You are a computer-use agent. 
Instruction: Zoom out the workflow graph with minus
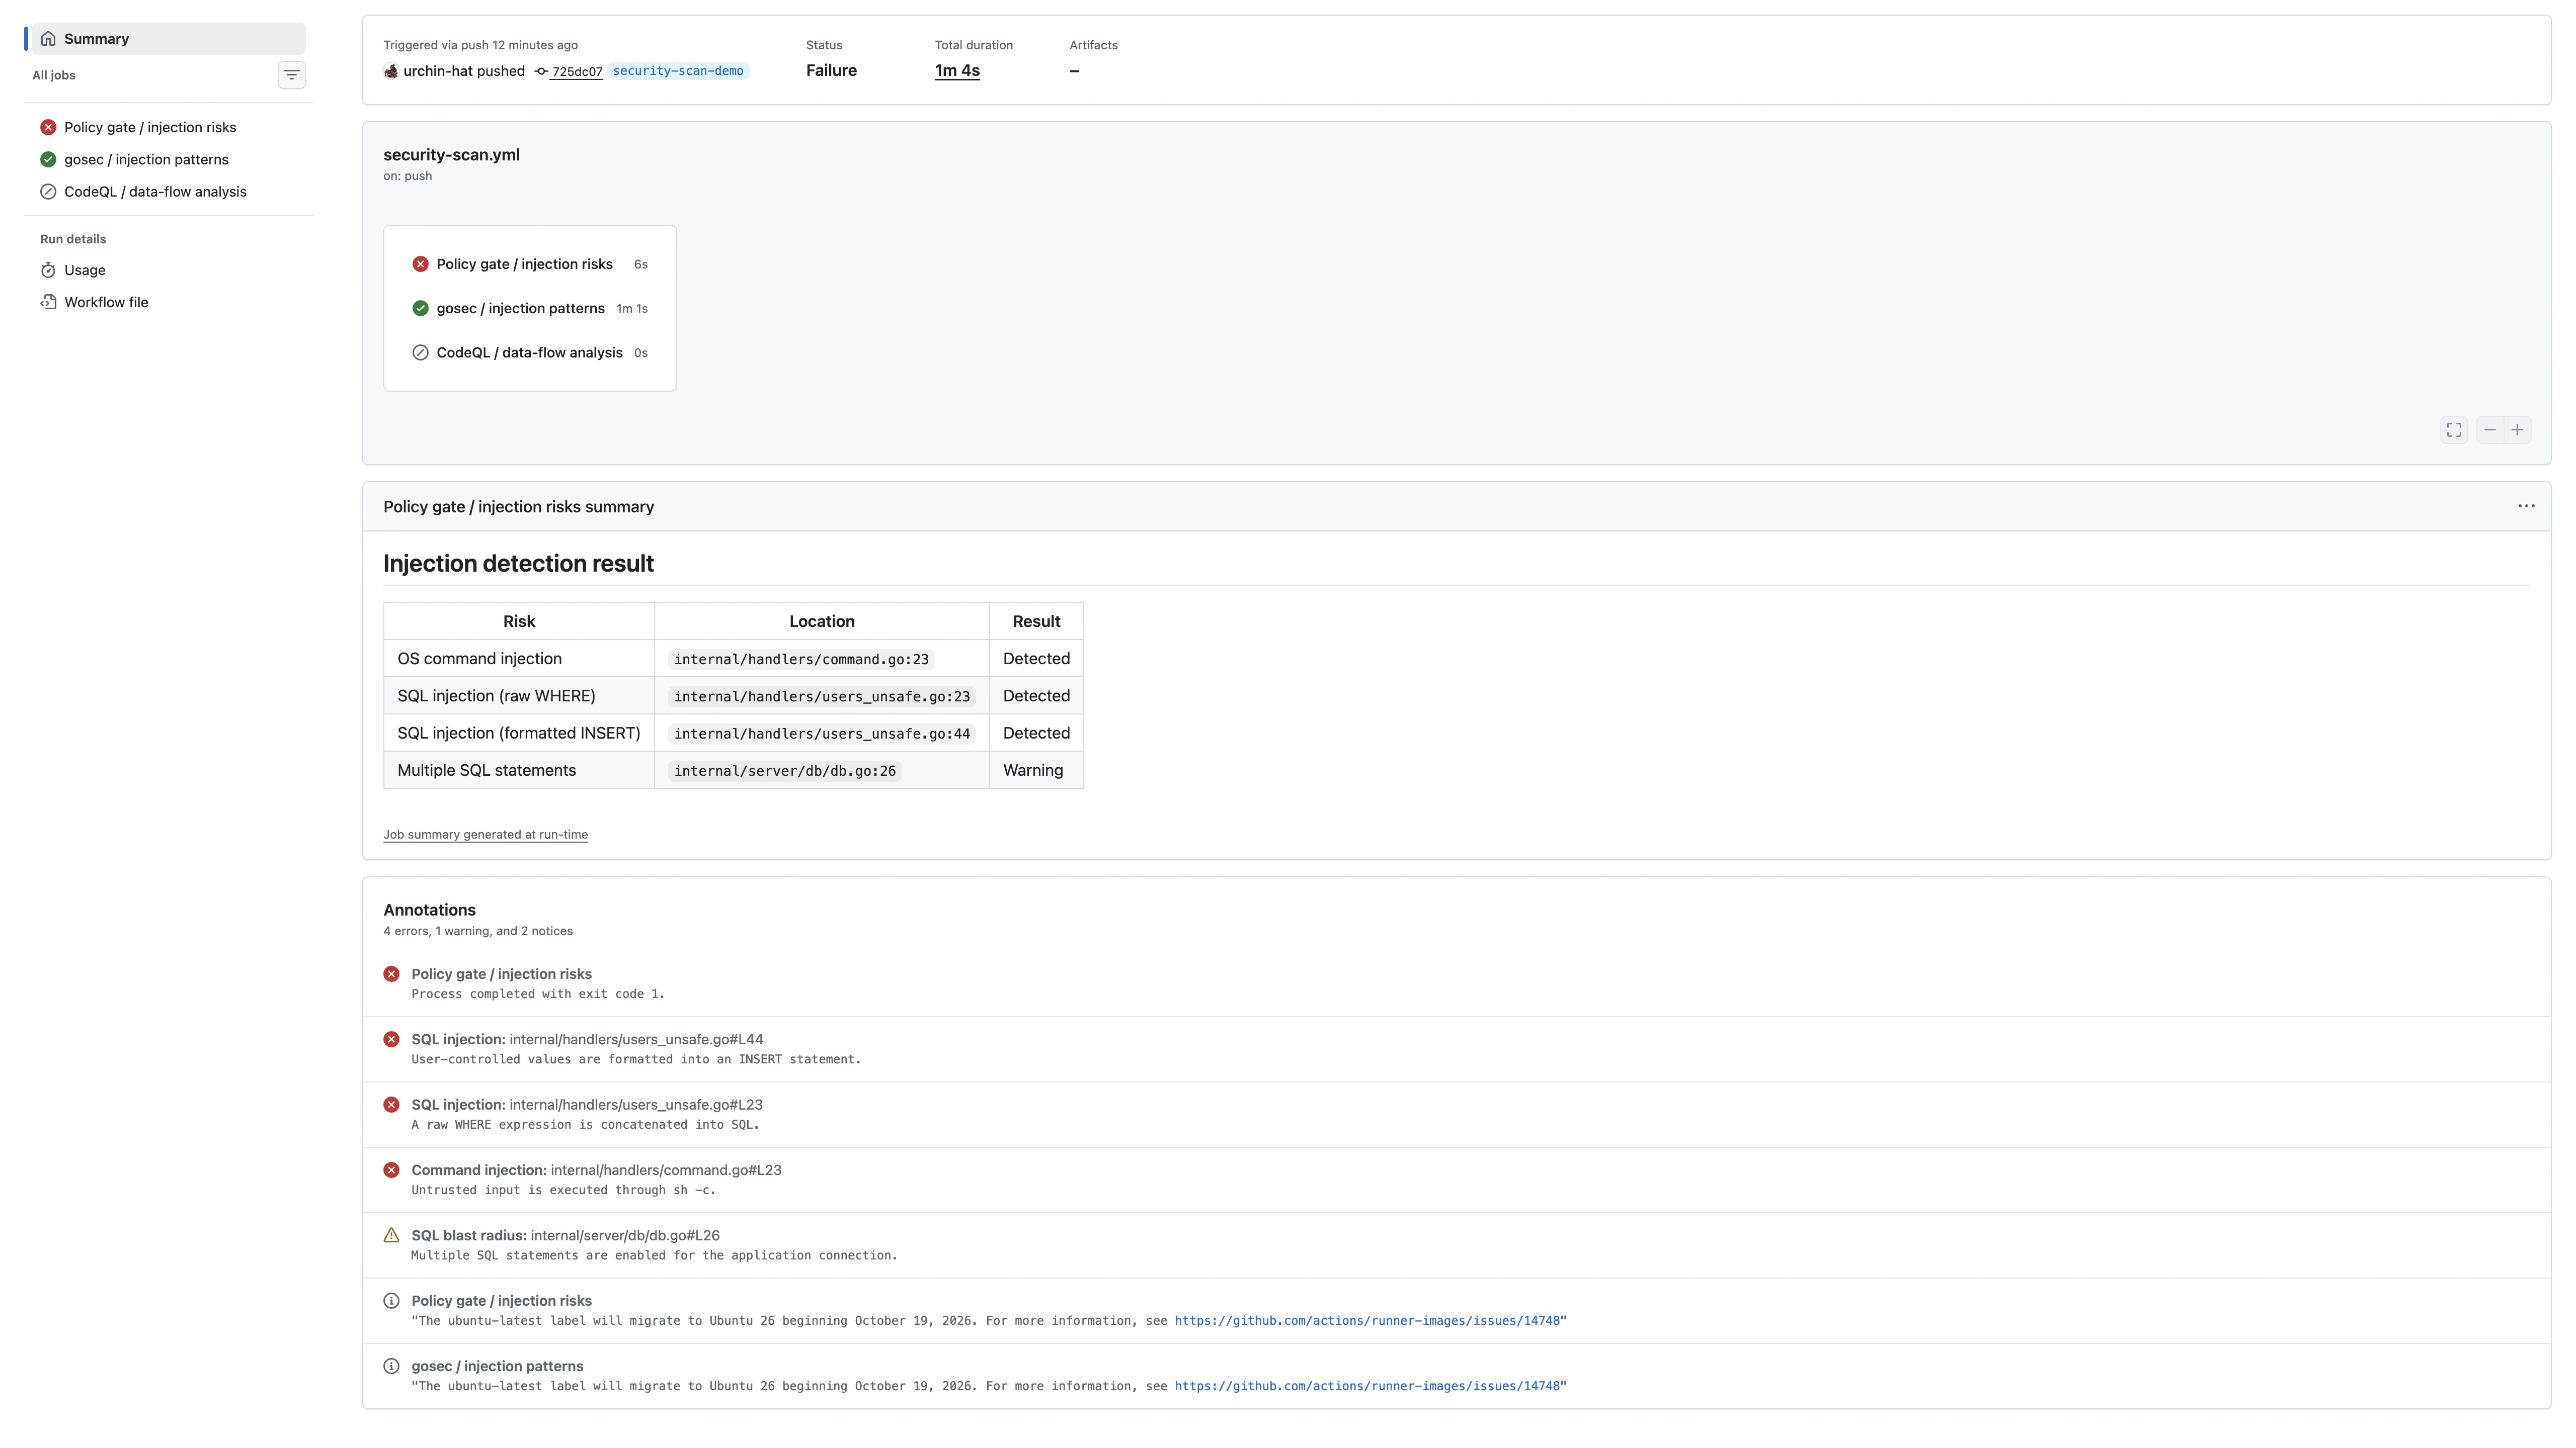tap(2490, 430)
